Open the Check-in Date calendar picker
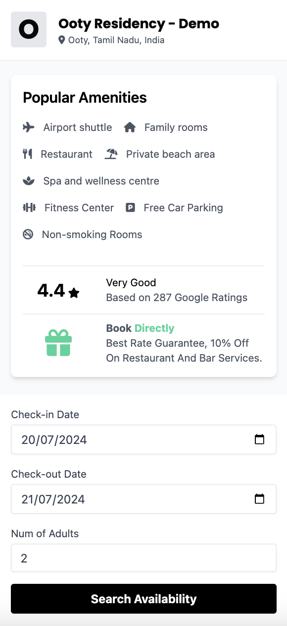Screen dimensions: 287x626 click(259, 439)
